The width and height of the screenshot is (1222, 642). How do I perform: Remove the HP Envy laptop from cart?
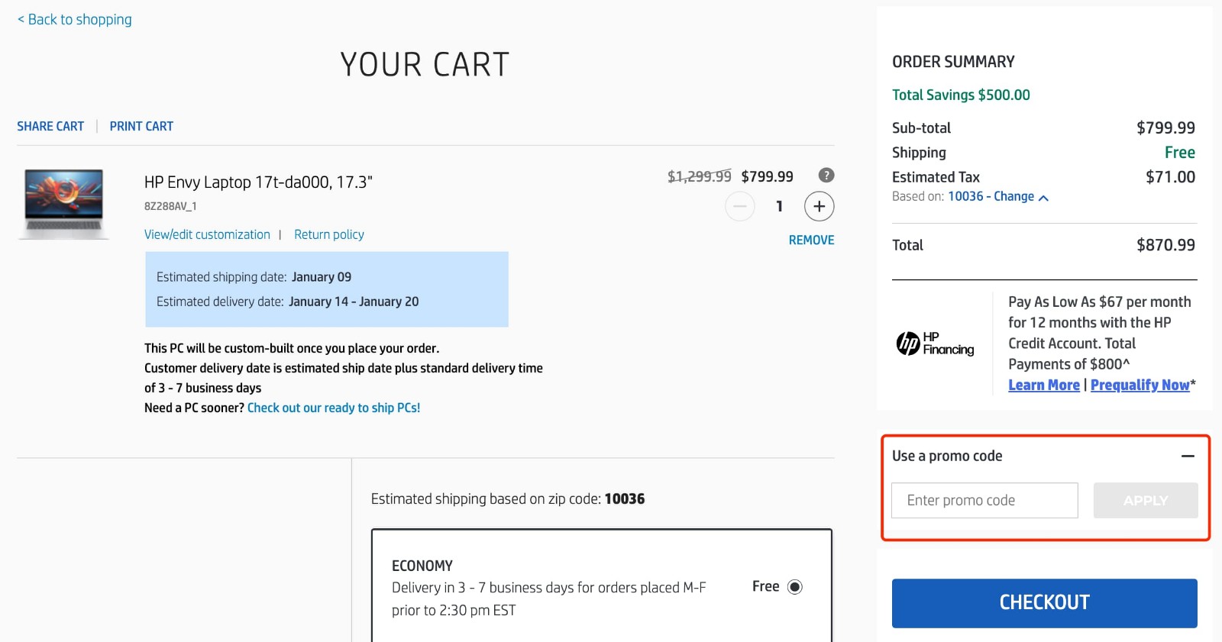pos(811,240)
